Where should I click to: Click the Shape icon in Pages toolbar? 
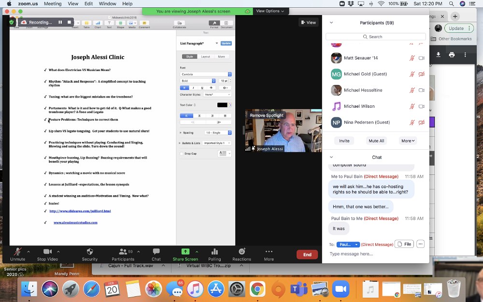pos(120,23)
